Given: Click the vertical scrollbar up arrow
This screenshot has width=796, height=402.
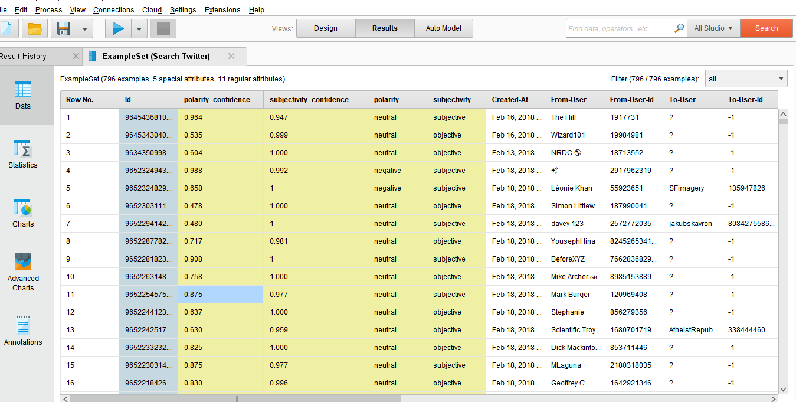Looking at the screenshot, I should (783, 113).
